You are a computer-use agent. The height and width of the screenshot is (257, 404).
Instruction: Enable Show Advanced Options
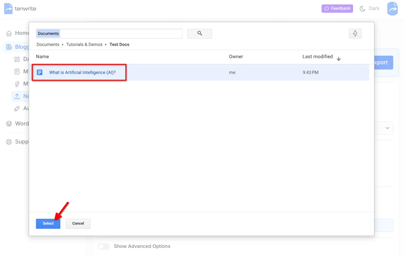click(103, 246)
